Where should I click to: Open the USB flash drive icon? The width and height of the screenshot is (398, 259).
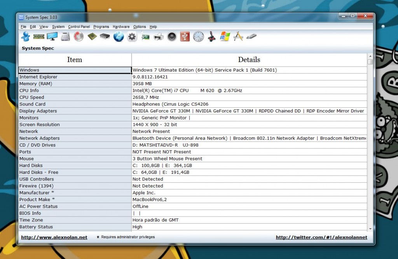[251, 37]
